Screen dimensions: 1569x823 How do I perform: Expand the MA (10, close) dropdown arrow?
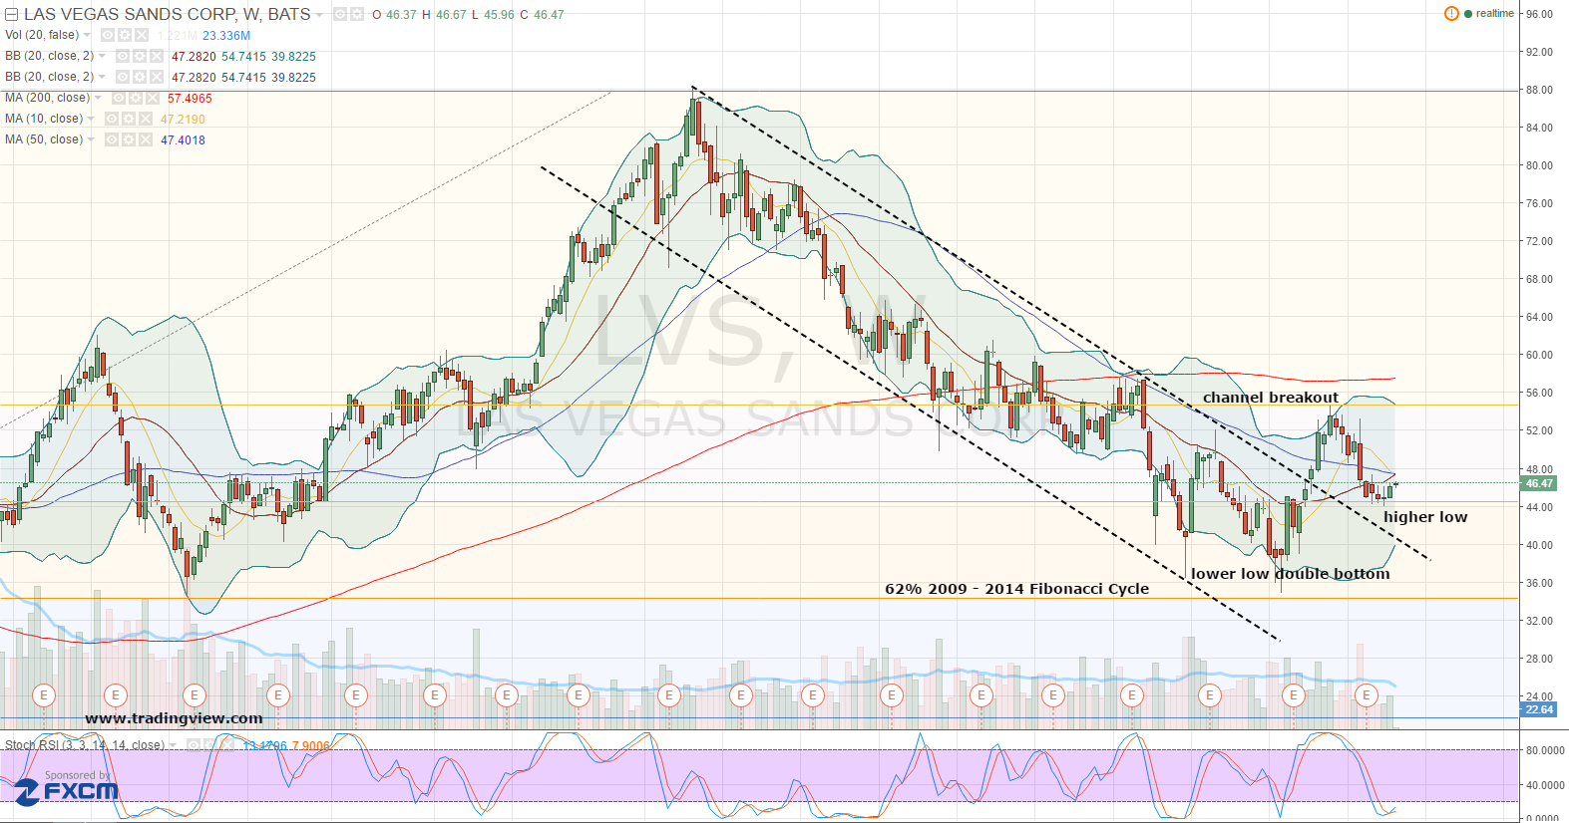coord(92,119)
